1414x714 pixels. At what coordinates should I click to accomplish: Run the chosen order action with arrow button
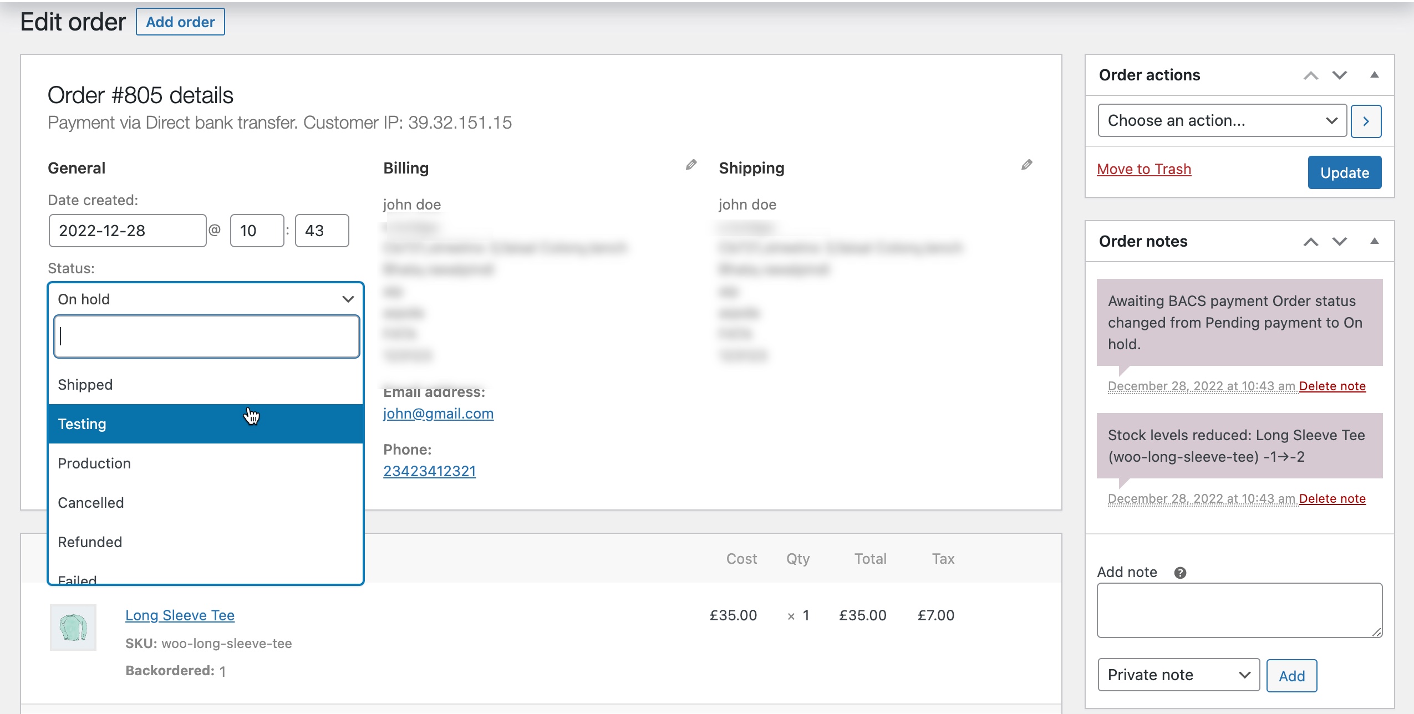tap(1366, 120)
